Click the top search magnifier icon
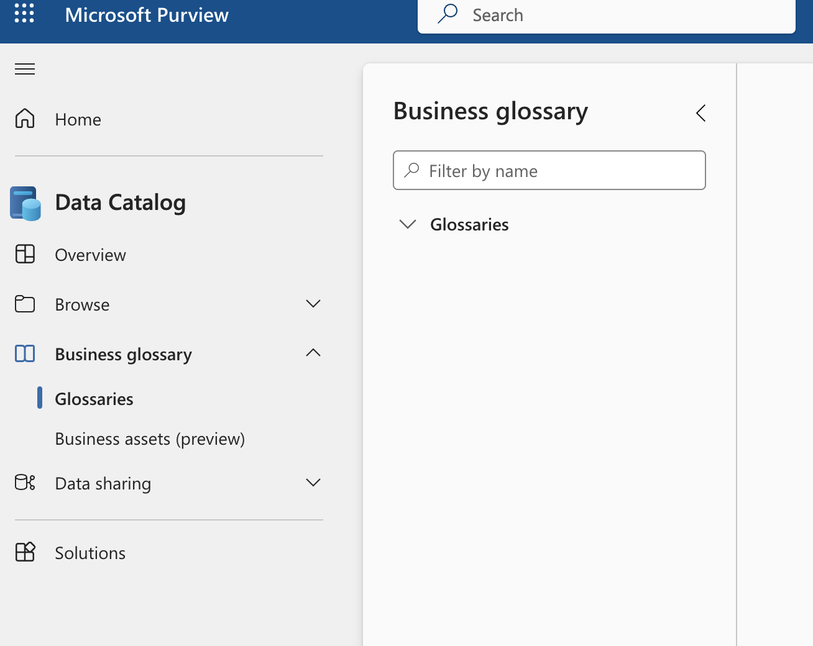This screenshot has width=813, height=646. (x=448, y=14)
